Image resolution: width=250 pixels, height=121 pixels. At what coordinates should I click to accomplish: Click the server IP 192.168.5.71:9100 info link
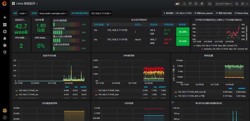click(x=178, y=13)
